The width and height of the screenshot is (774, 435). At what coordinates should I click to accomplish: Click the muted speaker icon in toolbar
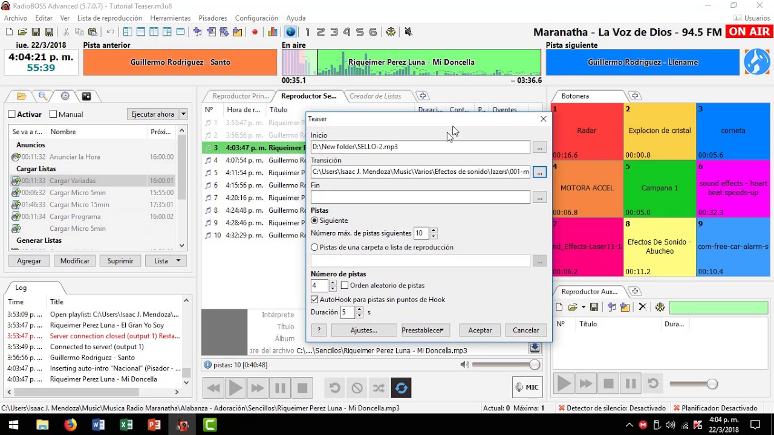click(408, 32)
